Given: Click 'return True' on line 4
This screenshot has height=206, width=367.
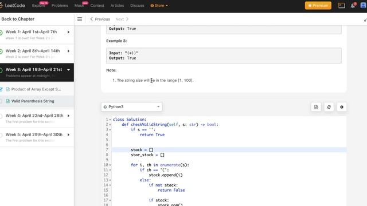Looking at the screenshot, I should tap(152, 135).
